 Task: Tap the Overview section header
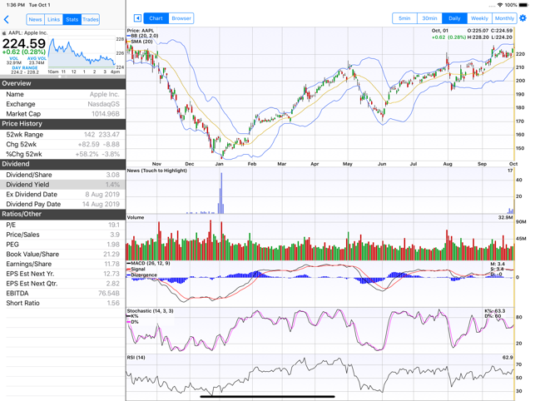(x=62, y=84)
